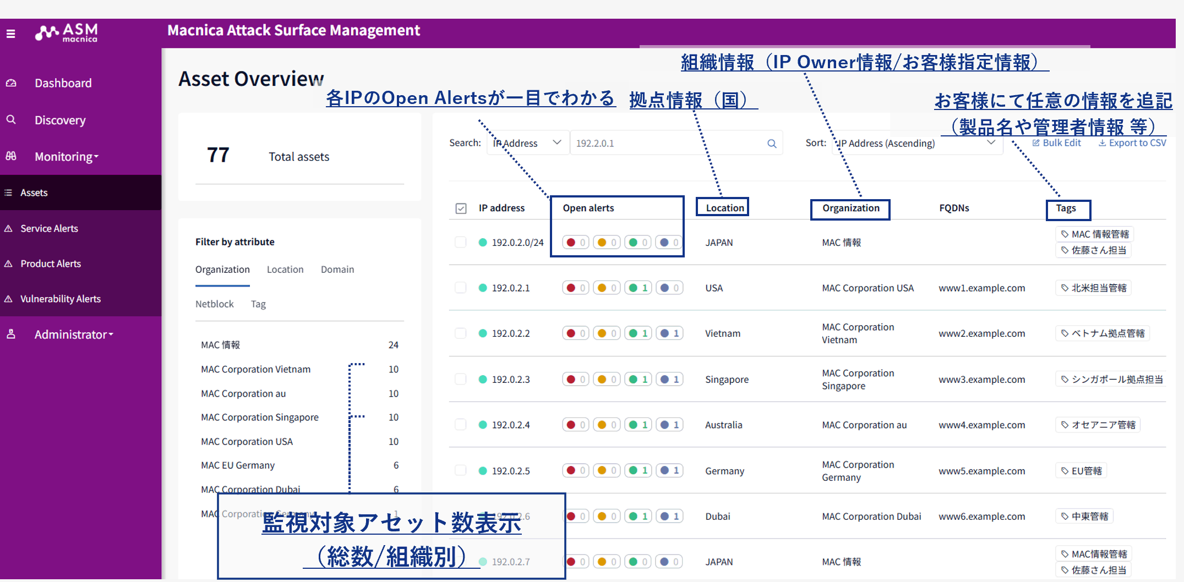Expand the Monitoring sidebar menu

pos(66,157)
